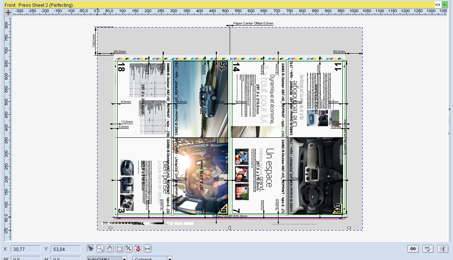Screen dimensions: 453x260
Task: Click the ruler origin crosshair box
Action: [8, 12]
